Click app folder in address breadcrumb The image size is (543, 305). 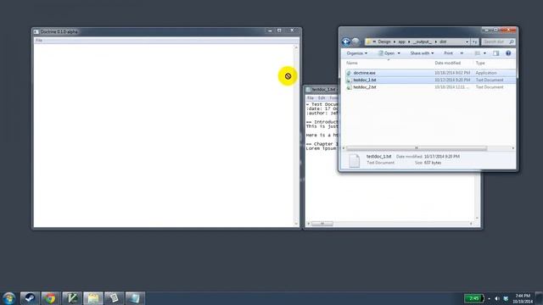point(401,42)
